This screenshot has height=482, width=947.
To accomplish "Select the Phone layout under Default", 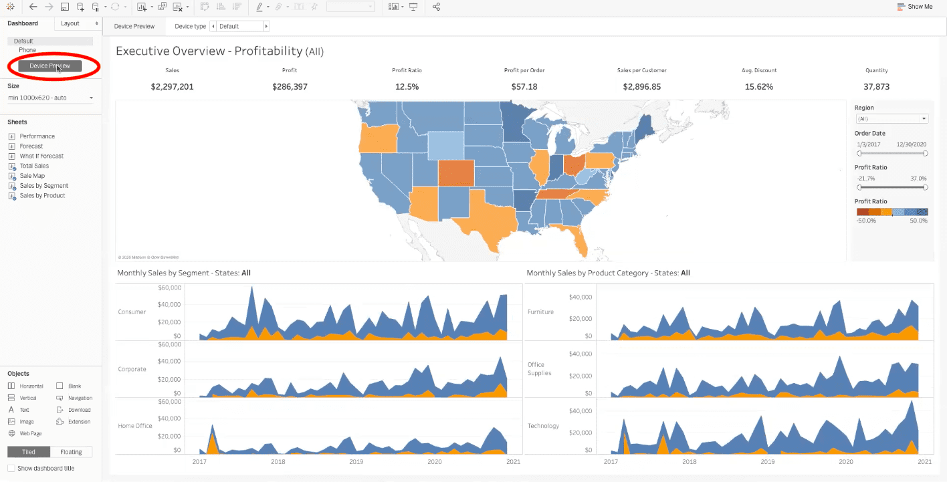I will pos(27,49).
